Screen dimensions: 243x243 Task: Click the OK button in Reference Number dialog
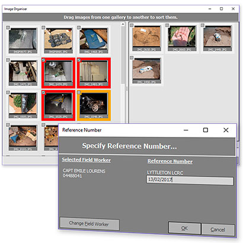pos(184,228)
